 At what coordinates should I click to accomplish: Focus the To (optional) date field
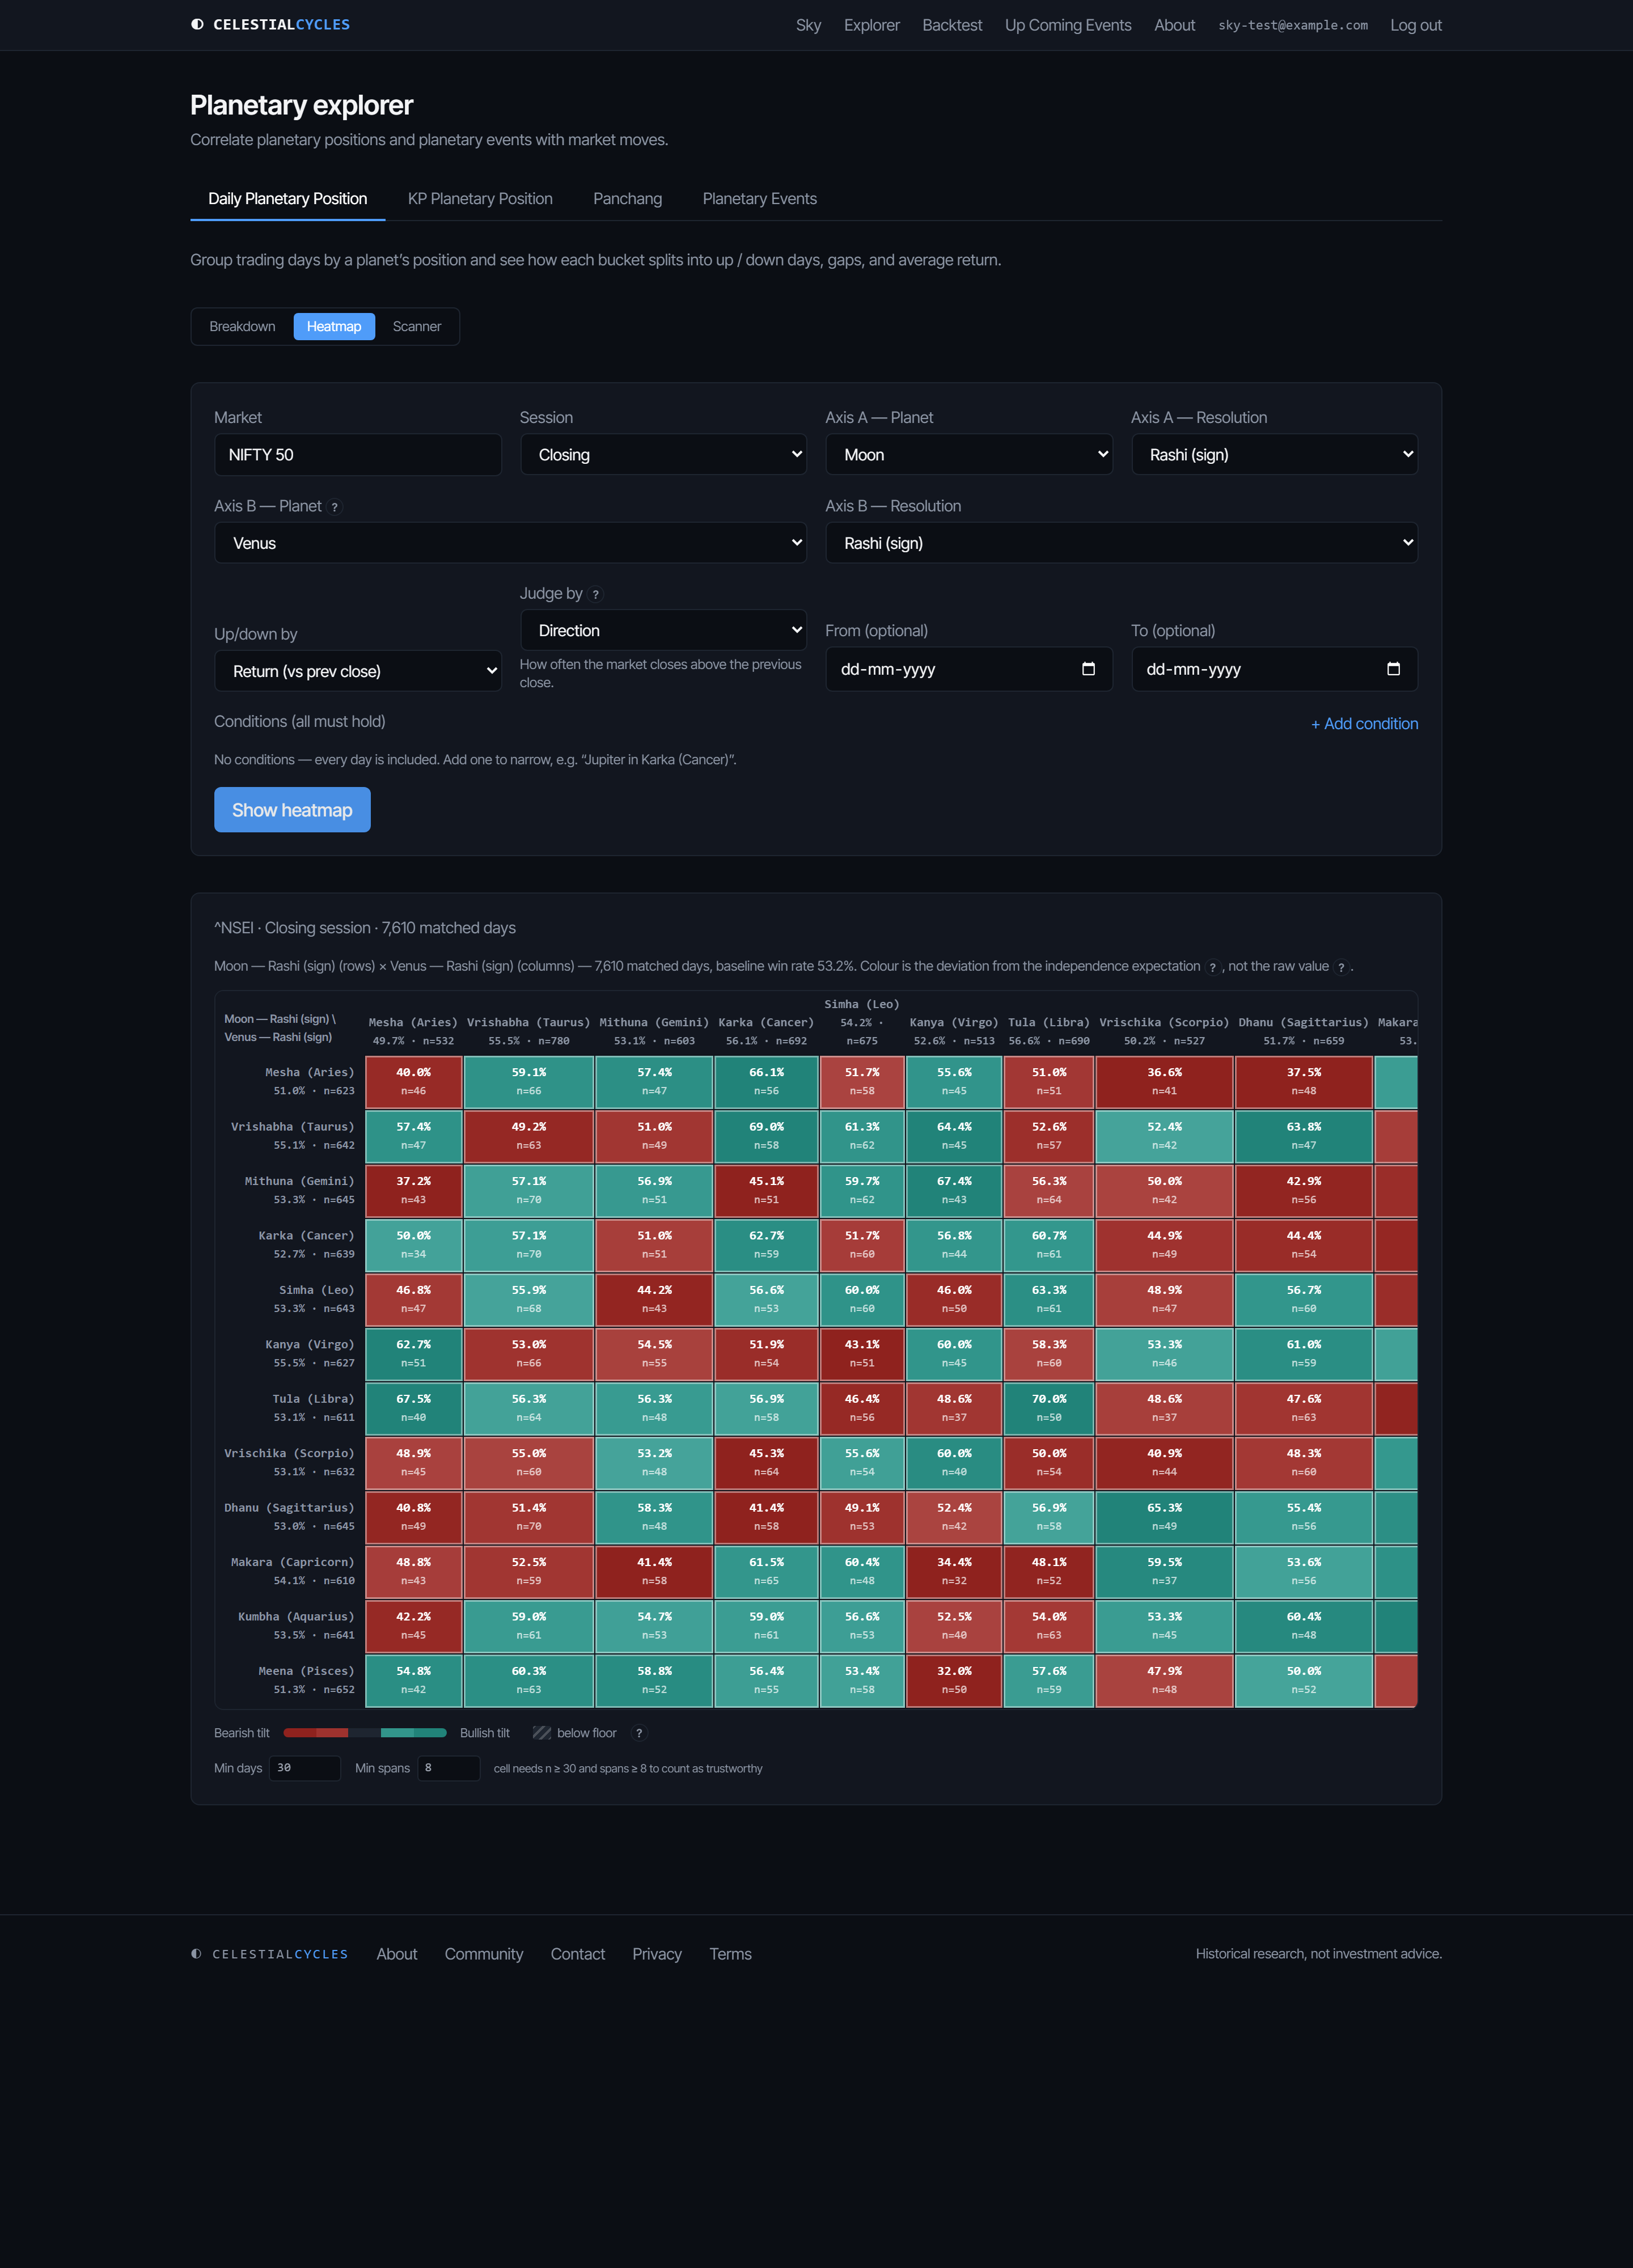1274,669
